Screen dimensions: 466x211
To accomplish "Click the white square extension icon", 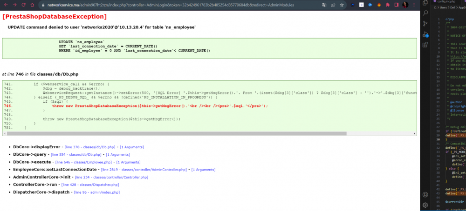I will point(361,5).
